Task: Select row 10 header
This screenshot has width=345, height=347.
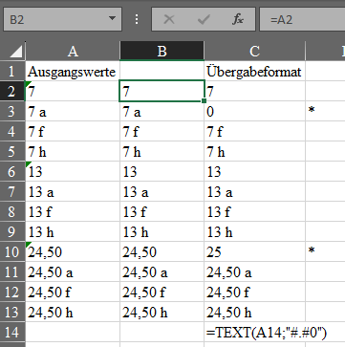Action: tap(12, 251)
